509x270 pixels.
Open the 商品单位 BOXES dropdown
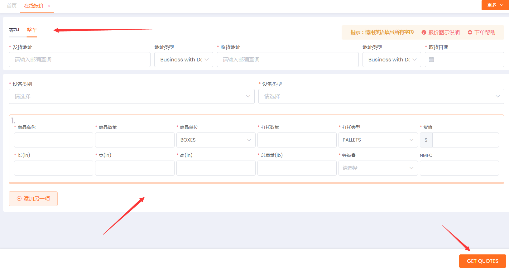pyautogui.click(x=216, y=140)
